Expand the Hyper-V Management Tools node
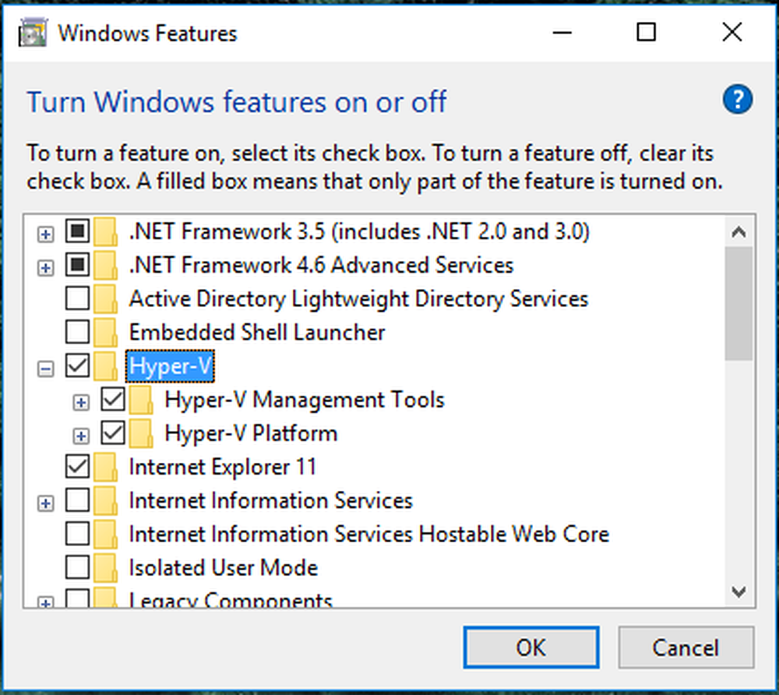This screenshot has height=695, width=779. (82, 402)
